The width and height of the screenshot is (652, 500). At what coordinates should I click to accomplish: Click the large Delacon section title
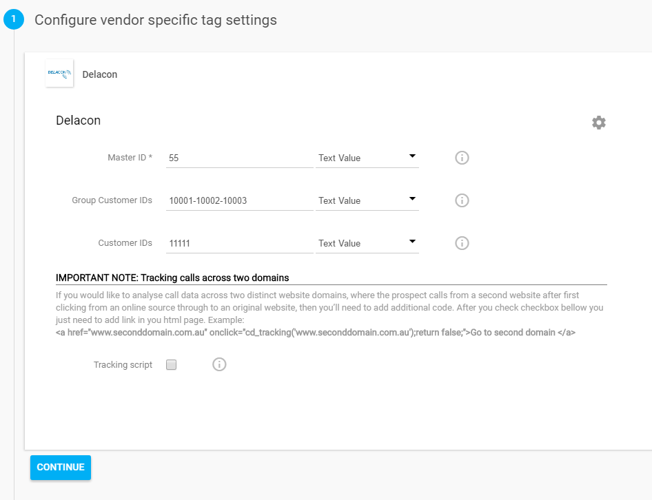(78, 121)
